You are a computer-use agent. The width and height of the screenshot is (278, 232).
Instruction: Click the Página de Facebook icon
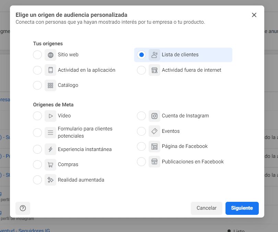point(154,146)
